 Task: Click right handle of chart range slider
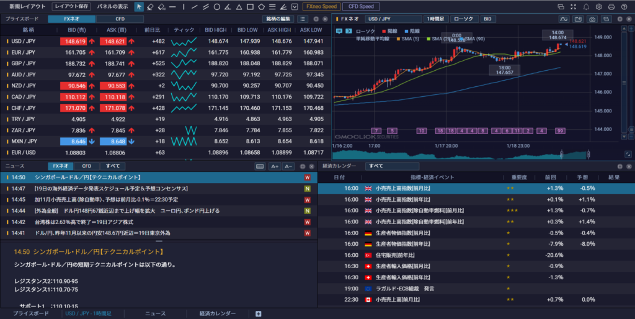tap(588, 155)
